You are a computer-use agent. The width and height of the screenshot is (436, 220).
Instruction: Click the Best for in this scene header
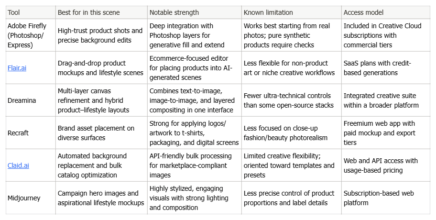[101, 12]
